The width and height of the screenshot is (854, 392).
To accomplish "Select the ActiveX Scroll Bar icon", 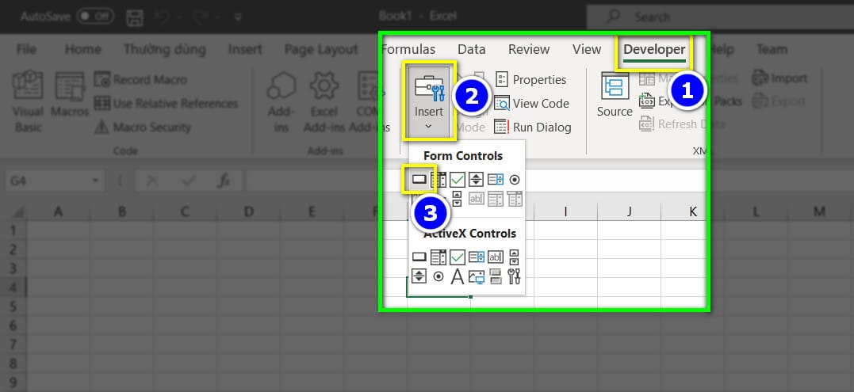I will click(514, 257).
